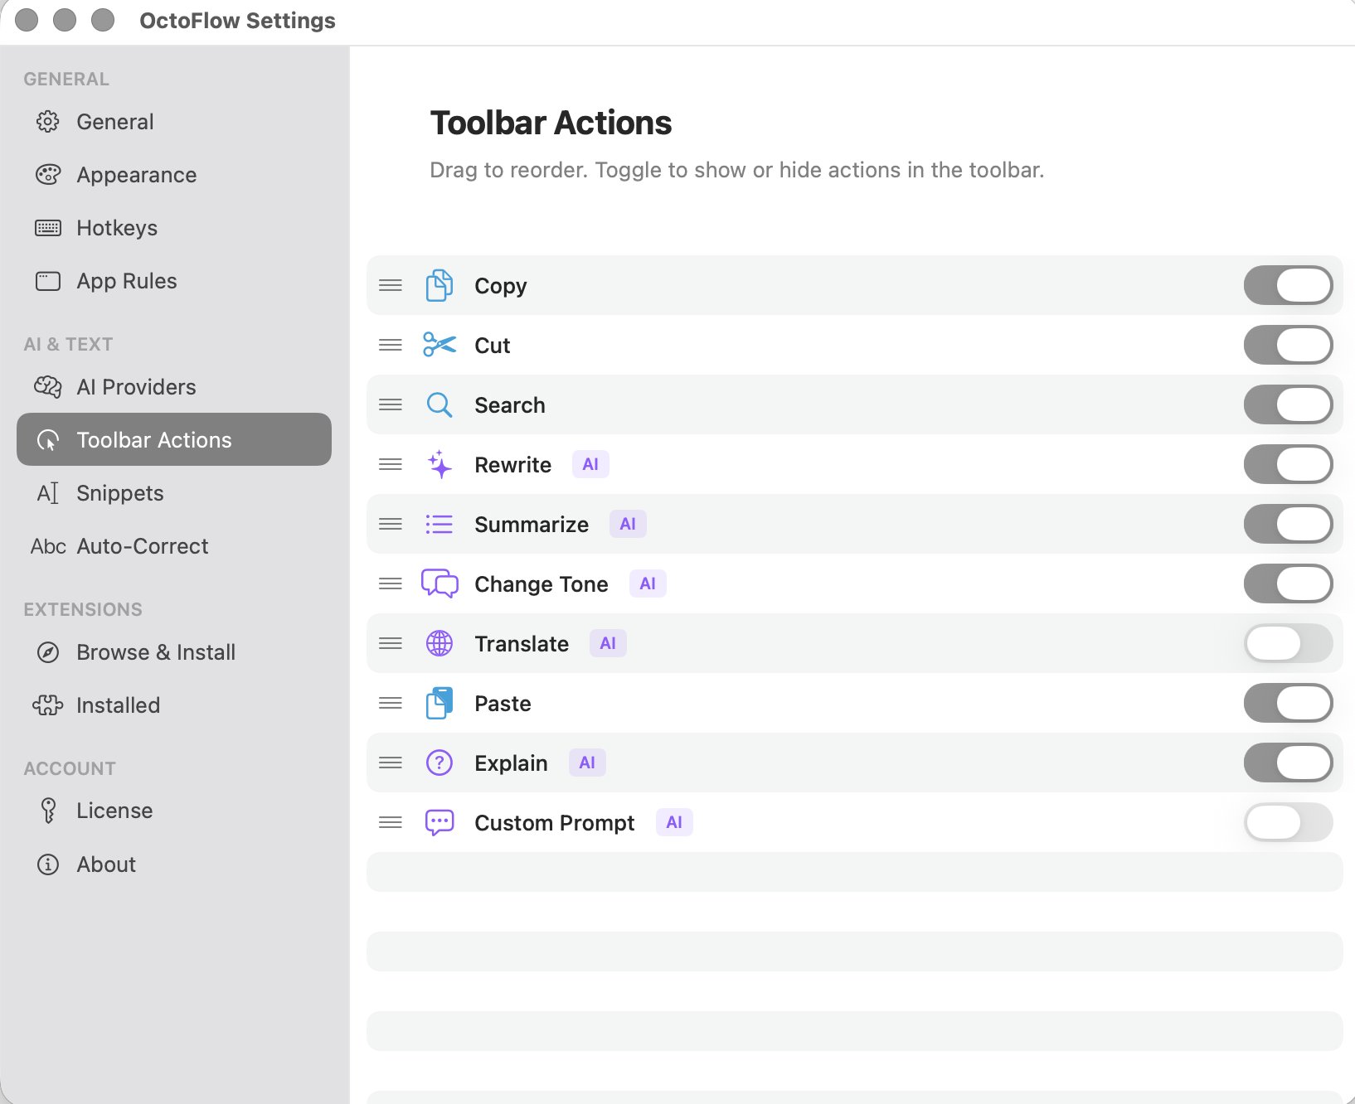The height and width of the screenshot is (1104, 1355).
Task: Click the Appearance palette icon
Action: click(48, 175)
